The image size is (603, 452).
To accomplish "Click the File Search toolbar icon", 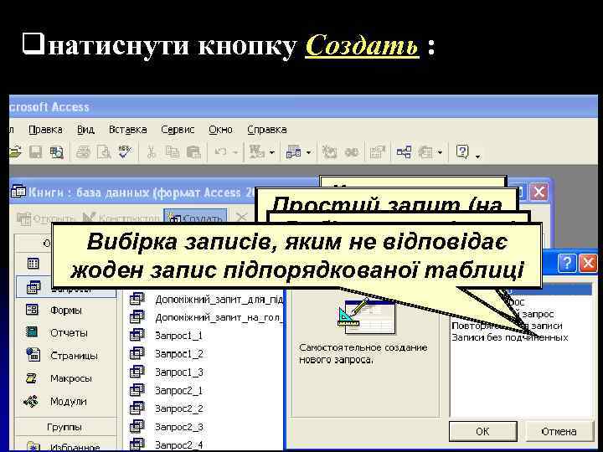I will 57,152.
